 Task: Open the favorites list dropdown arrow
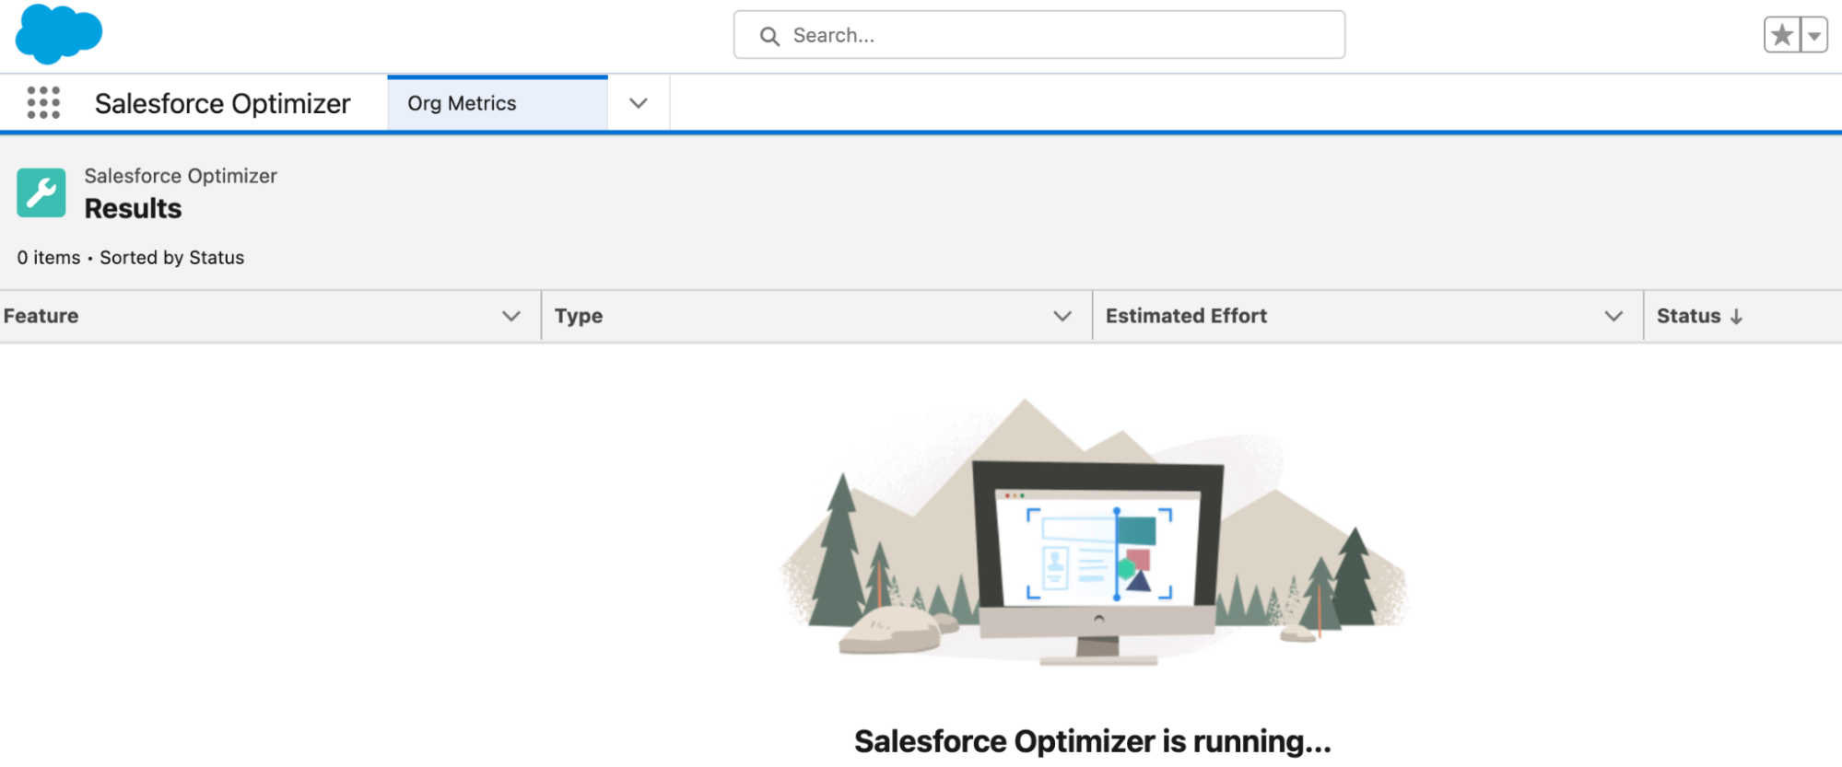pyautogui.click(x=1814, y=36)
